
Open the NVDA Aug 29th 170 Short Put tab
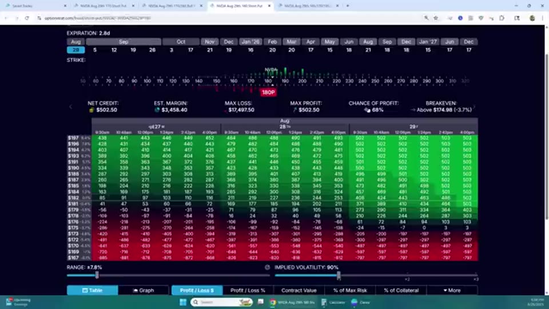(102, 6)
